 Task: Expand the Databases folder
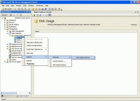coord(5,20)
